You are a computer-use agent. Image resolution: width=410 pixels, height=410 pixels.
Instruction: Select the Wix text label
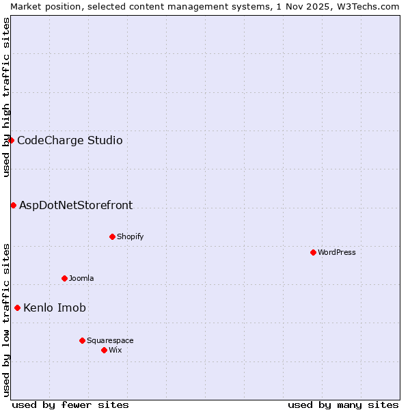pyautogui.click(x=115, y=350)
